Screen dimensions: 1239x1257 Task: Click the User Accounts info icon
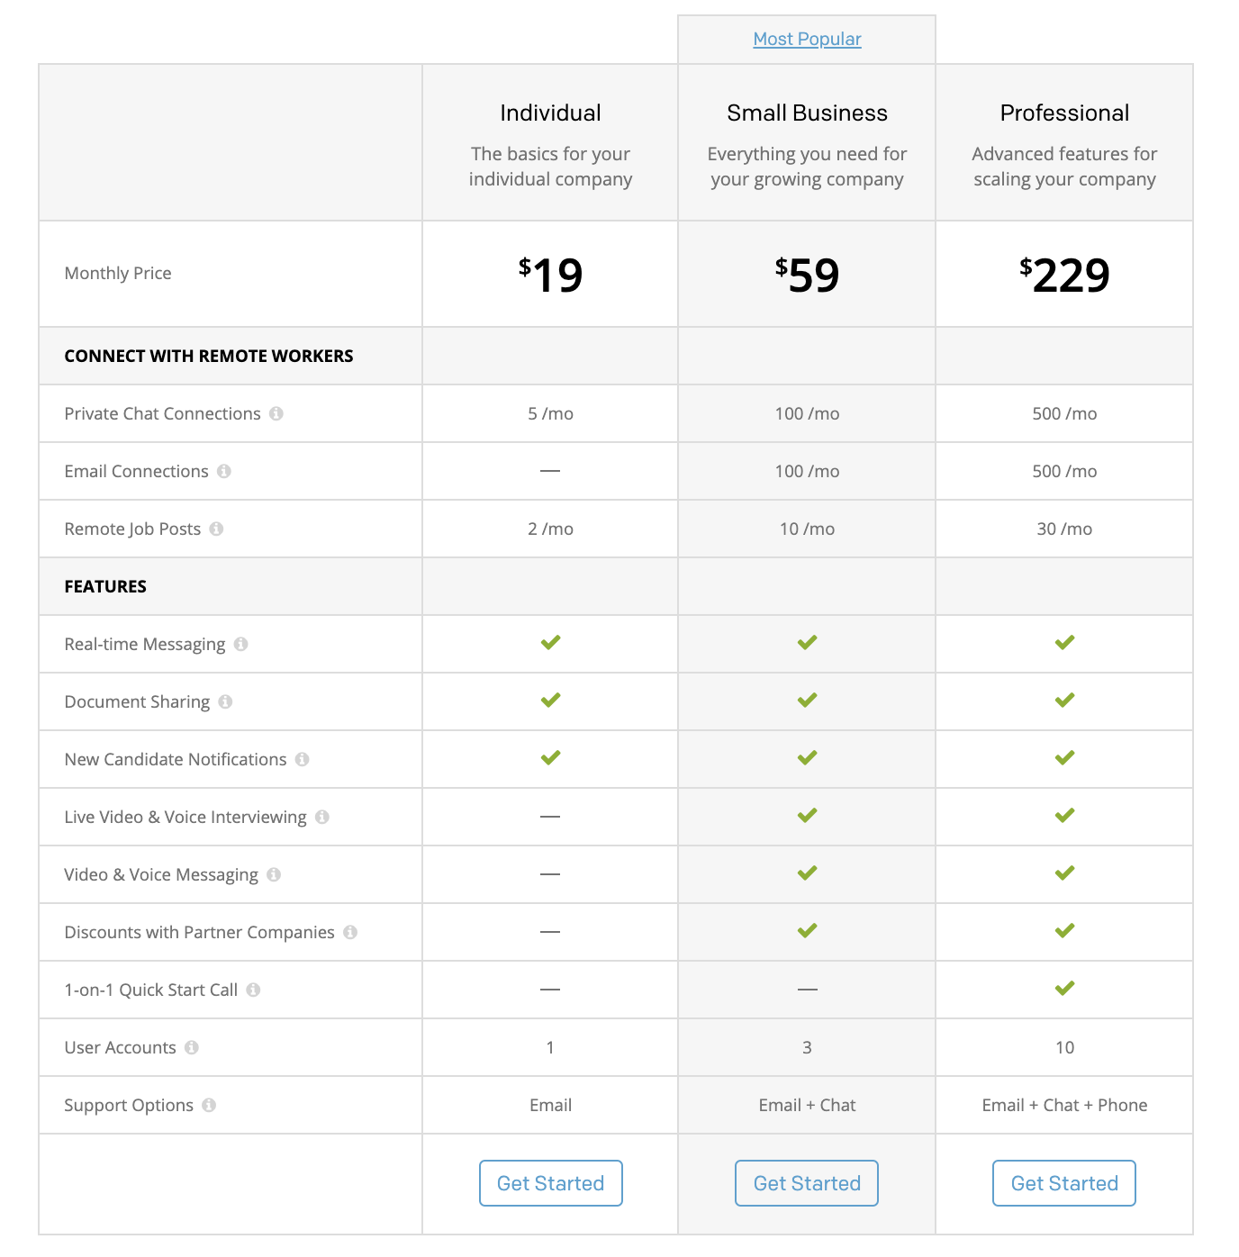pos(192,1047)
